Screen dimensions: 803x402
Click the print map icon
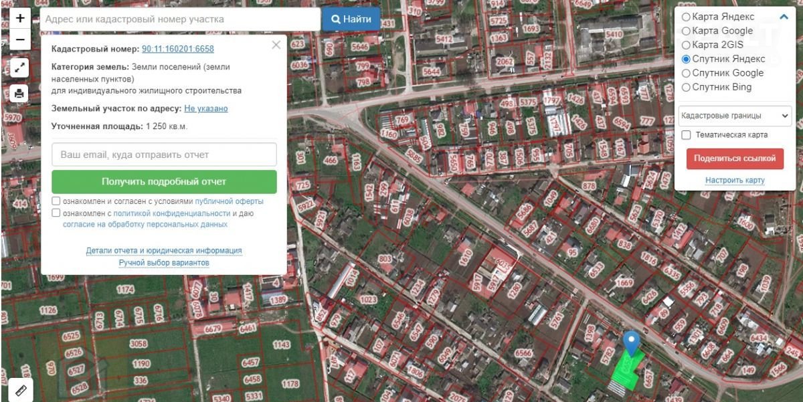pyautogui.click(x=19, y=94)
